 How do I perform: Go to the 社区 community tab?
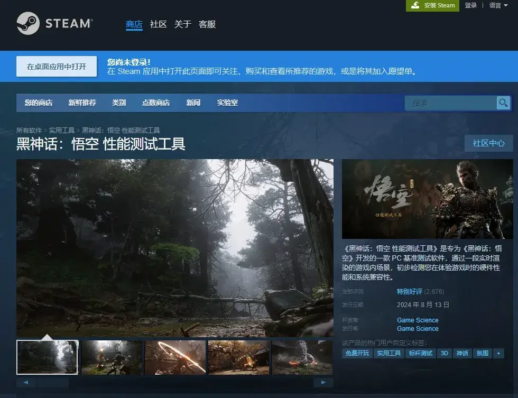[x=158, y=24]
